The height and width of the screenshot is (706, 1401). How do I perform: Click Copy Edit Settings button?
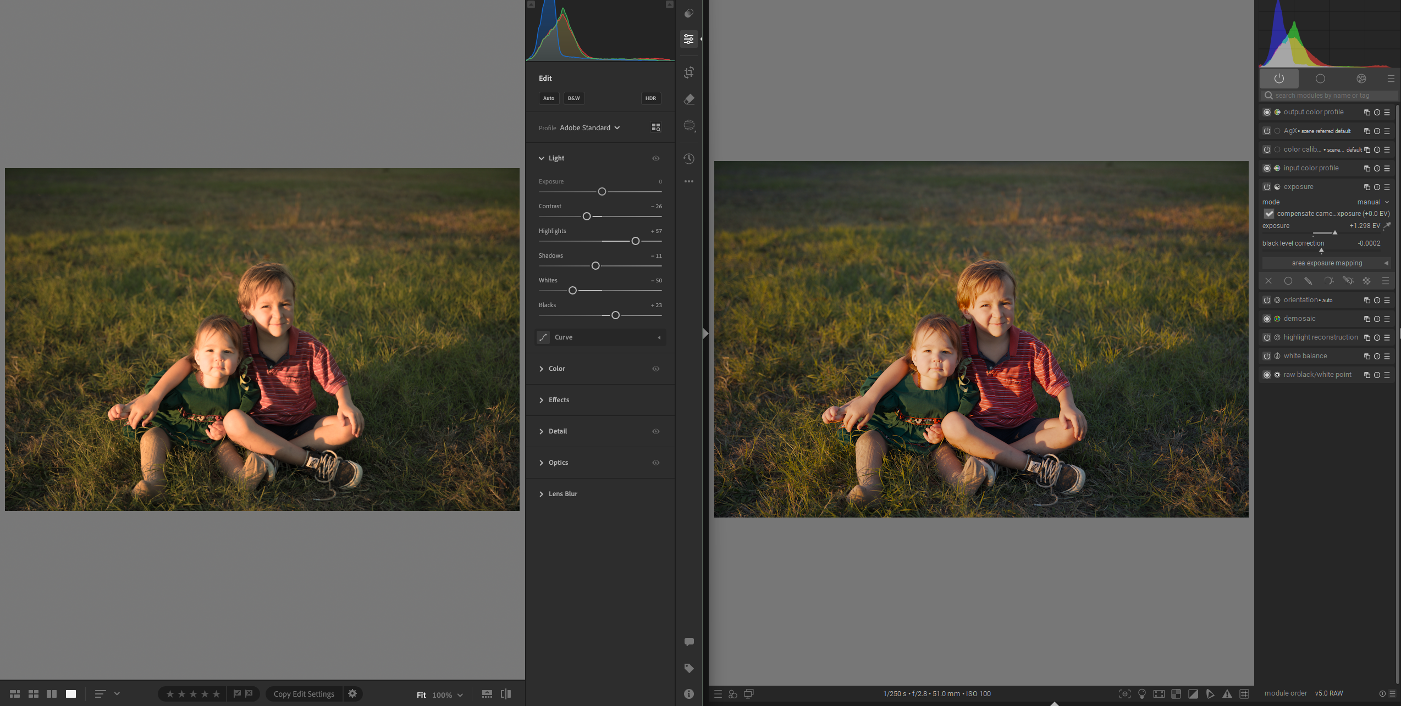(304, 694)
